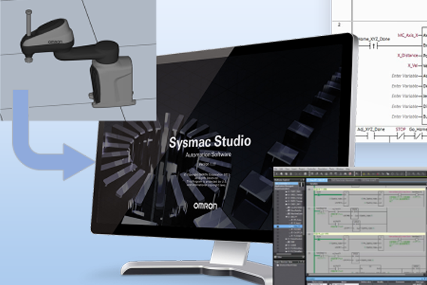This screenshot has height=285, width=427.
Task: Open the controller dropdown atop Multiview Explorer
Action: (286, 184)
